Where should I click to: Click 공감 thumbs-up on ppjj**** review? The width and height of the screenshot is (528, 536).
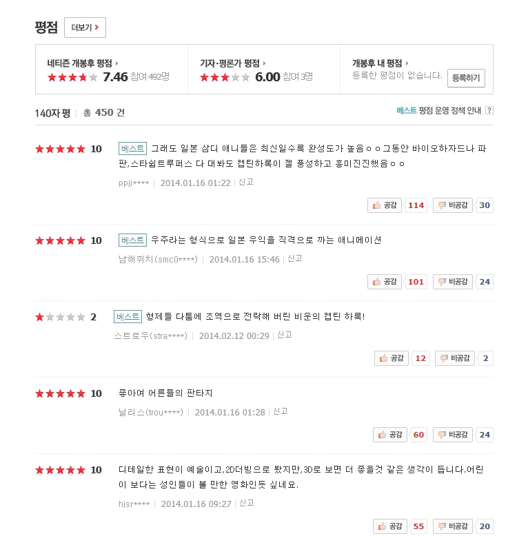click(x=385, y=205)
